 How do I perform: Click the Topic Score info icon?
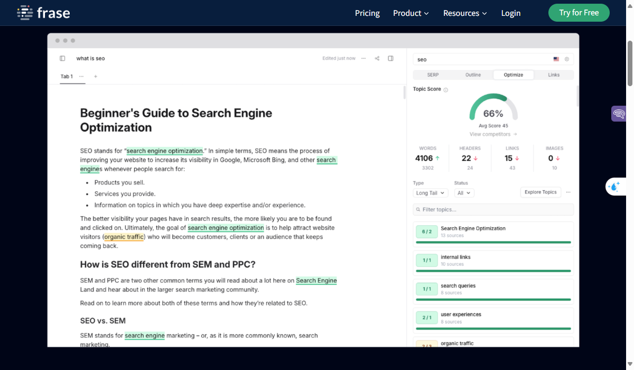446,90
